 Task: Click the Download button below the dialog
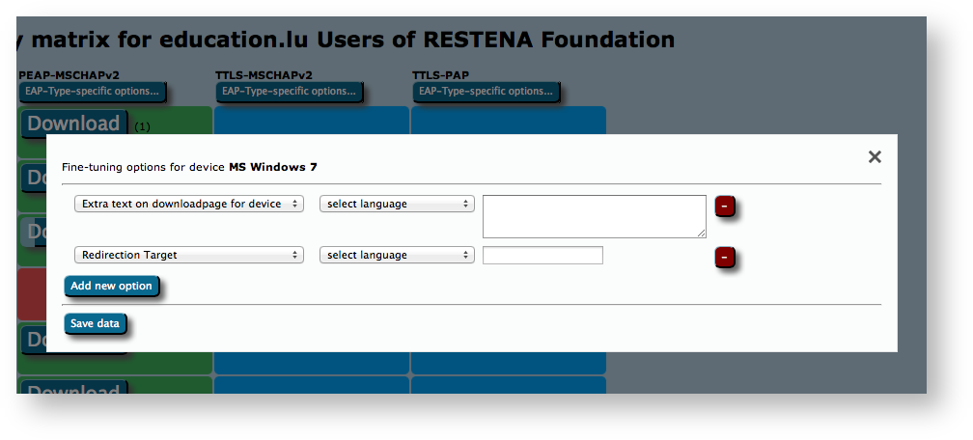(74, 388)
